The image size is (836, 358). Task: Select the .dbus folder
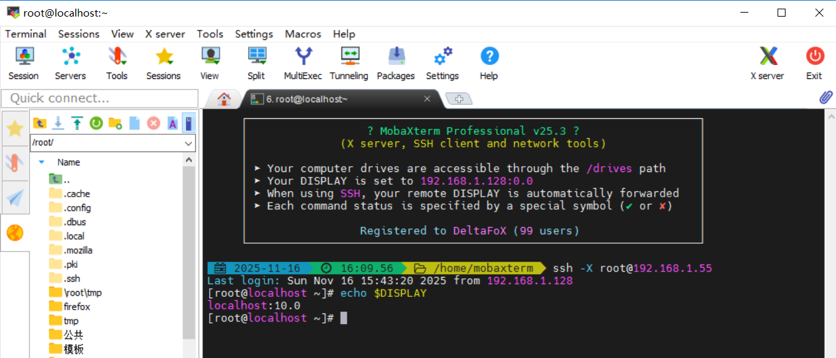(67, 222)
